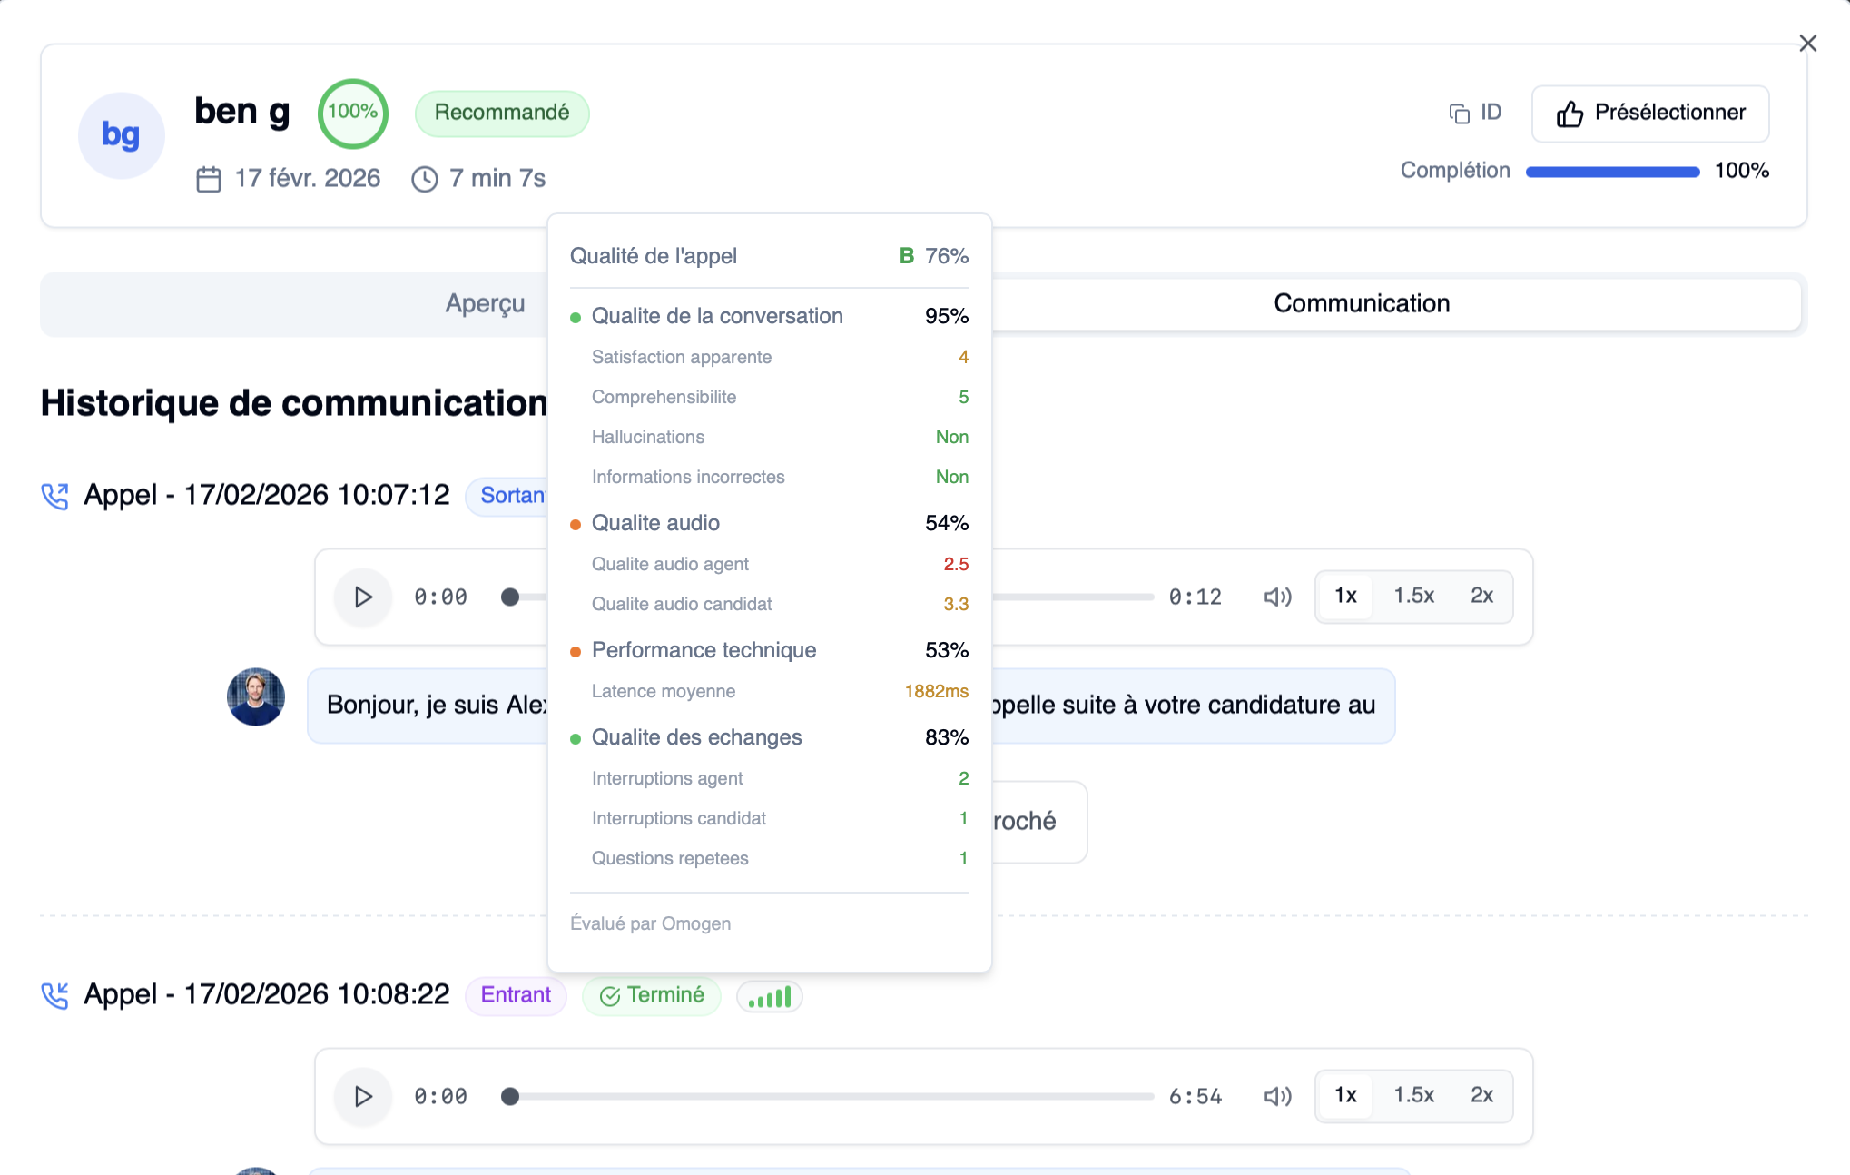Copy the candidate ID using the ID icon
Image resolution: width=1850 pixels, height=1175 pixels.
pos(1457,112)
